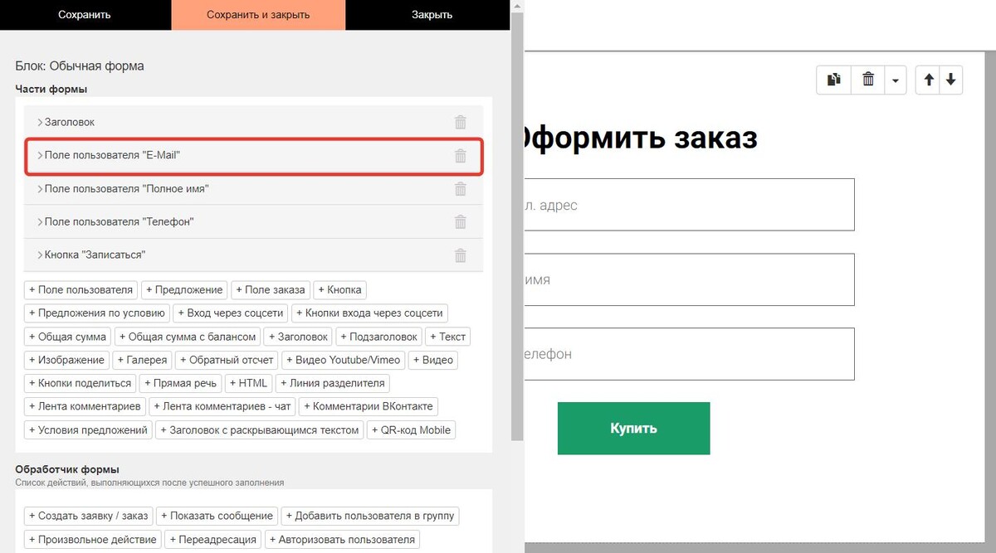996x553 pixels.
Task: Add "+ Лента комментариев - чат"
Action: (x=222, y=406)
